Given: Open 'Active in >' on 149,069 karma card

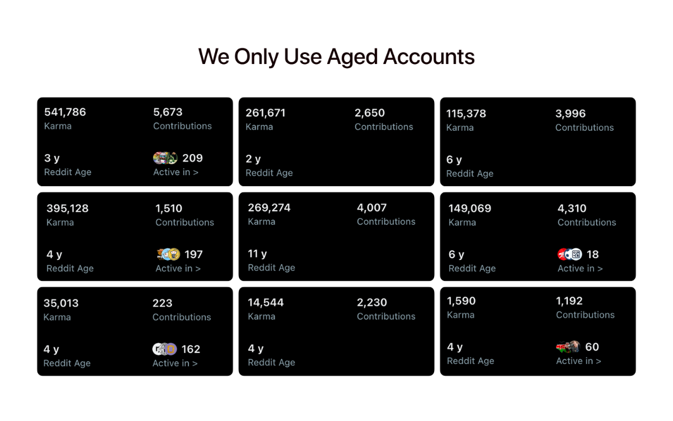Looking at the screenshot, I should [x=580, y=269].
